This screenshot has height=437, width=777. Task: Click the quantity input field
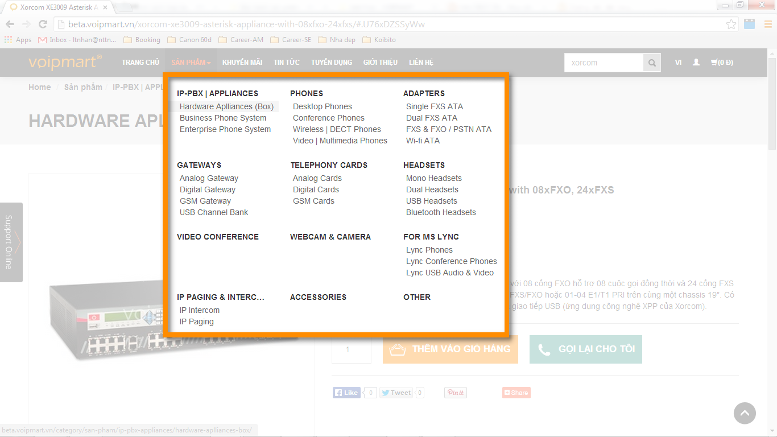click(352, 349)
